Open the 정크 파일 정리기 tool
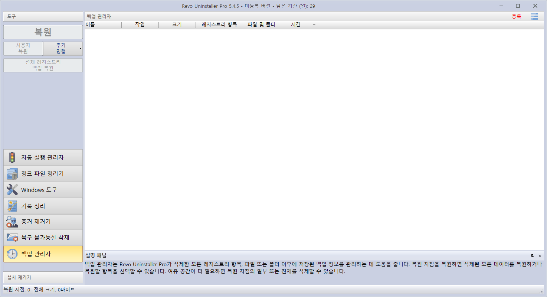The width and height of the screenshot is (547, 297). point(43,174)
